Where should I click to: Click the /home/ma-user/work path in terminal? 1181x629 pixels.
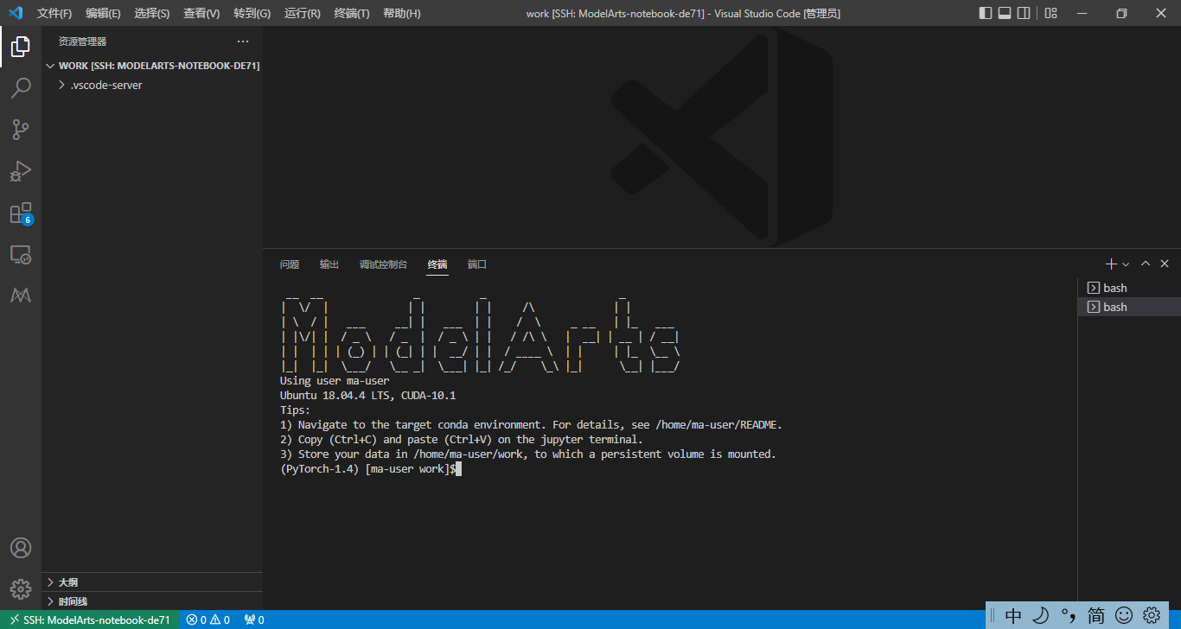tap(468, 454)
